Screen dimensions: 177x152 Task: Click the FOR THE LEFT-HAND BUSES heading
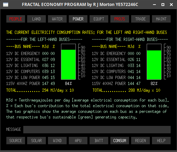point(44,39)
